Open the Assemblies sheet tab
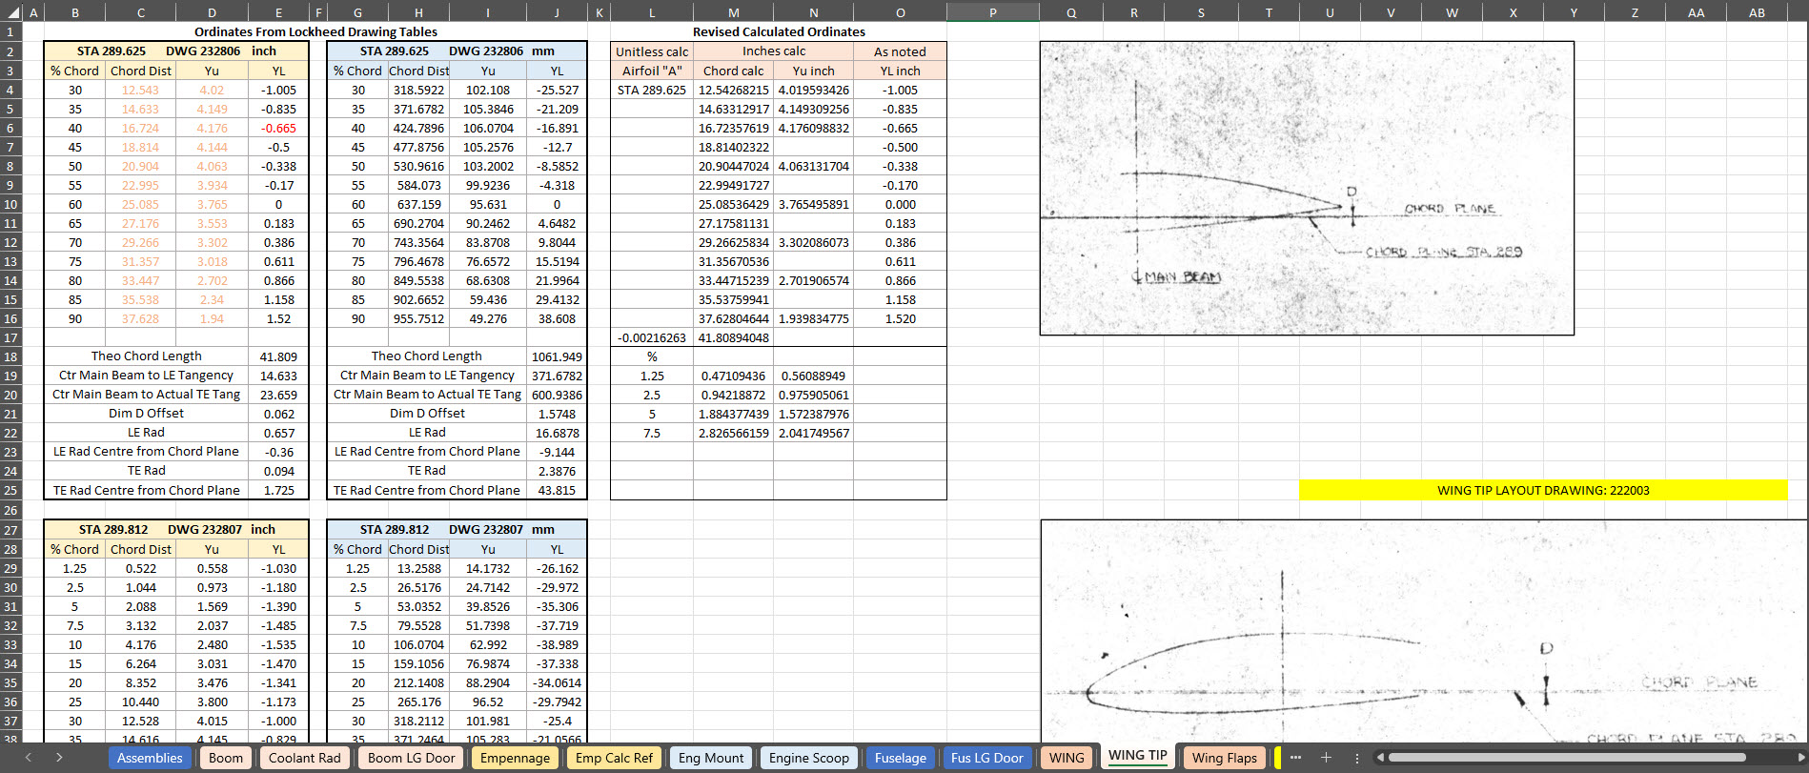 [x=150, y=758]
